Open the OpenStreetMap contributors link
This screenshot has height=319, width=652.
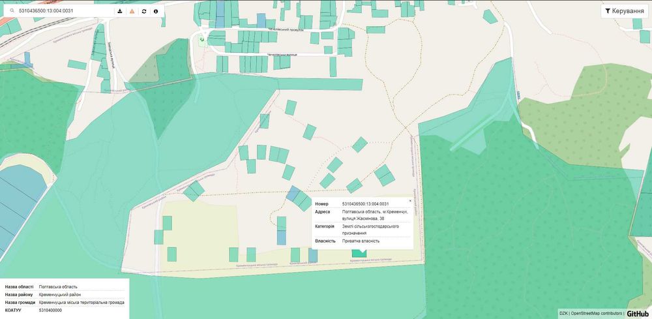[597, 314]
